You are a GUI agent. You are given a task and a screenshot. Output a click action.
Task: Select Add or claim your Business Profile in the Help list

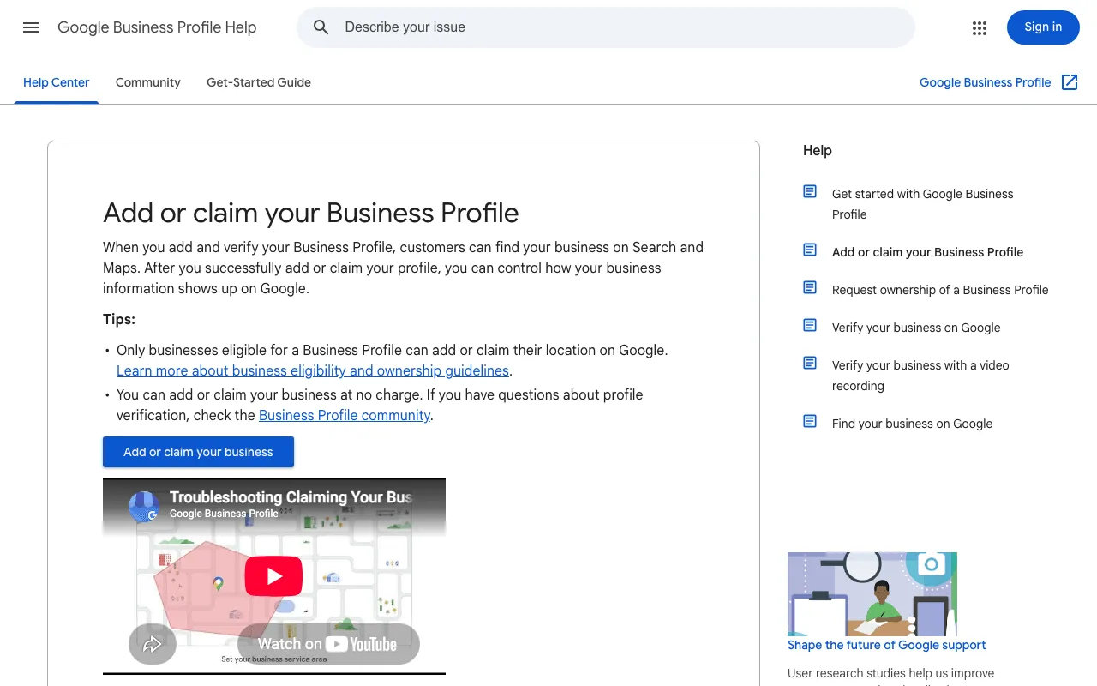tap(927, 252)
